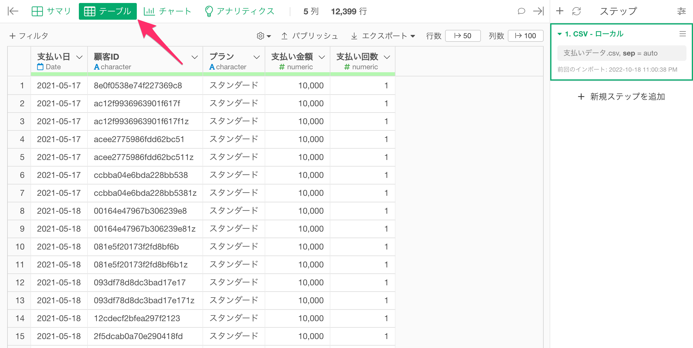Click the character type icon under 顧客ID

point(96,67)
